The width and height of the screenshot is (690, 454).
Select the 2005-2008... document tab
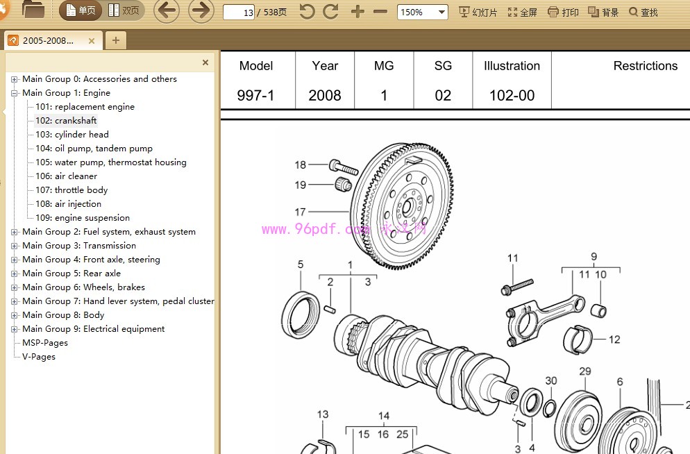(x=48, y=40)
